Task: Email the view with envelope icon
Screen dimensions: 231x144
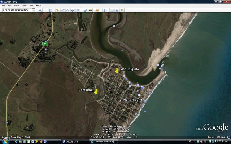Action: coord(112,10)
